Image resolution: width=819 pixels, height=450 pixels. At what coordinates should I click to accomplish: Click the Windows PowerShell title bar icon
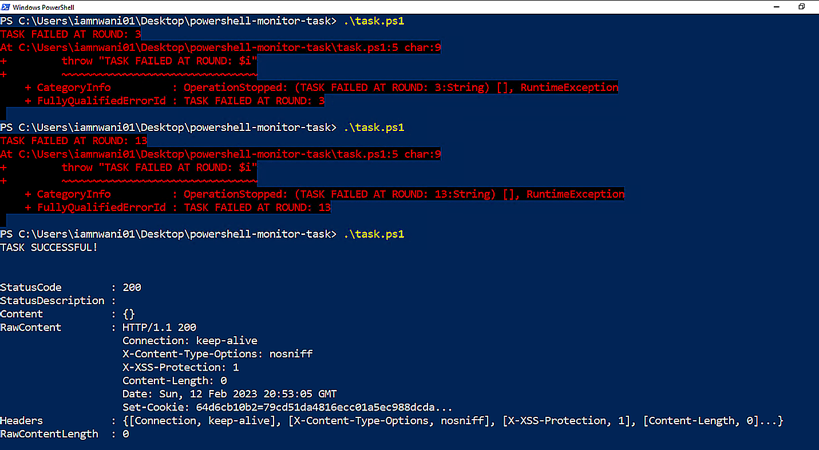[x=7, y=7]
